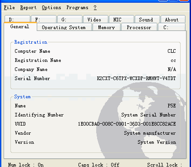This screenshot has width=191, height=167.
Task: Click the Computer Name label
Action: click(32, 51)
